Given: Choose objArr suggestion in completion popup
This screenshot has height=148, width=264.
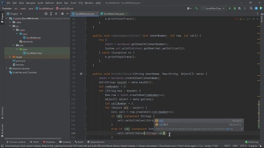Looking at the screenshot, I should point(199,125).
